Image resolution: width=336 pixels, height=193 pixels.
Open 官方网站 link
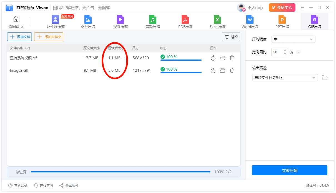tap(18, 185)
